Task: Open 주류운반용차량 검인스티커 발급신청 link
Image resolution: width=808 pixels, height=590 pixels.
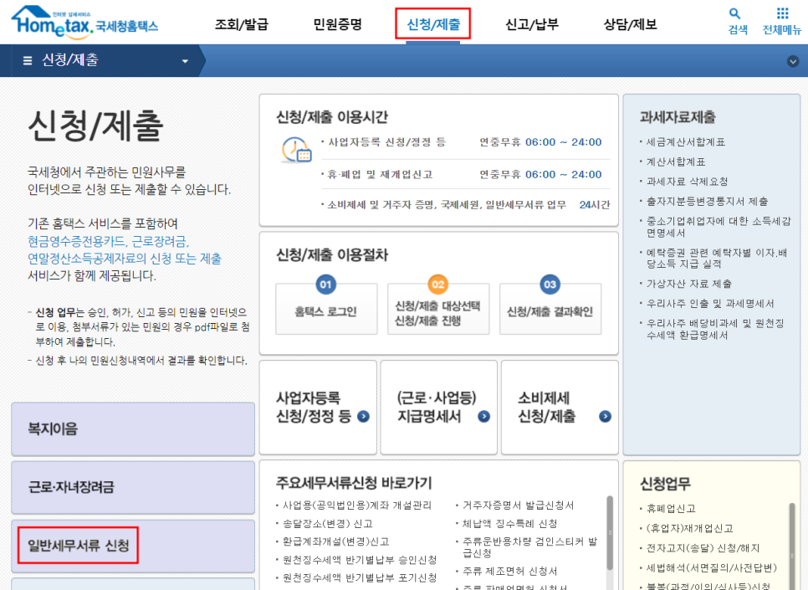Action: [529, 547]
